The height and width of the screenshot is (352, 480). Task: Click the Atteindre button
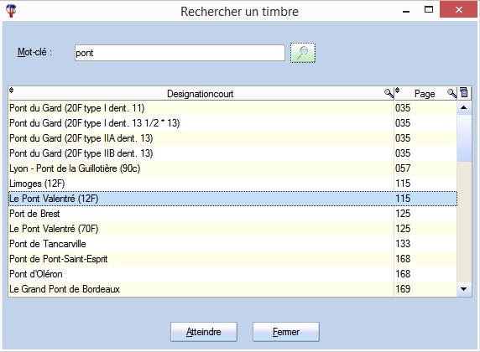click(204, 332)
